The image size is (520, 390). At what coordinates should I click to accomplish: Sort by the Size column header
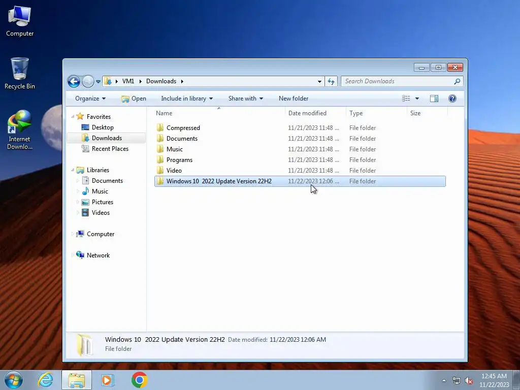point(427,113)
